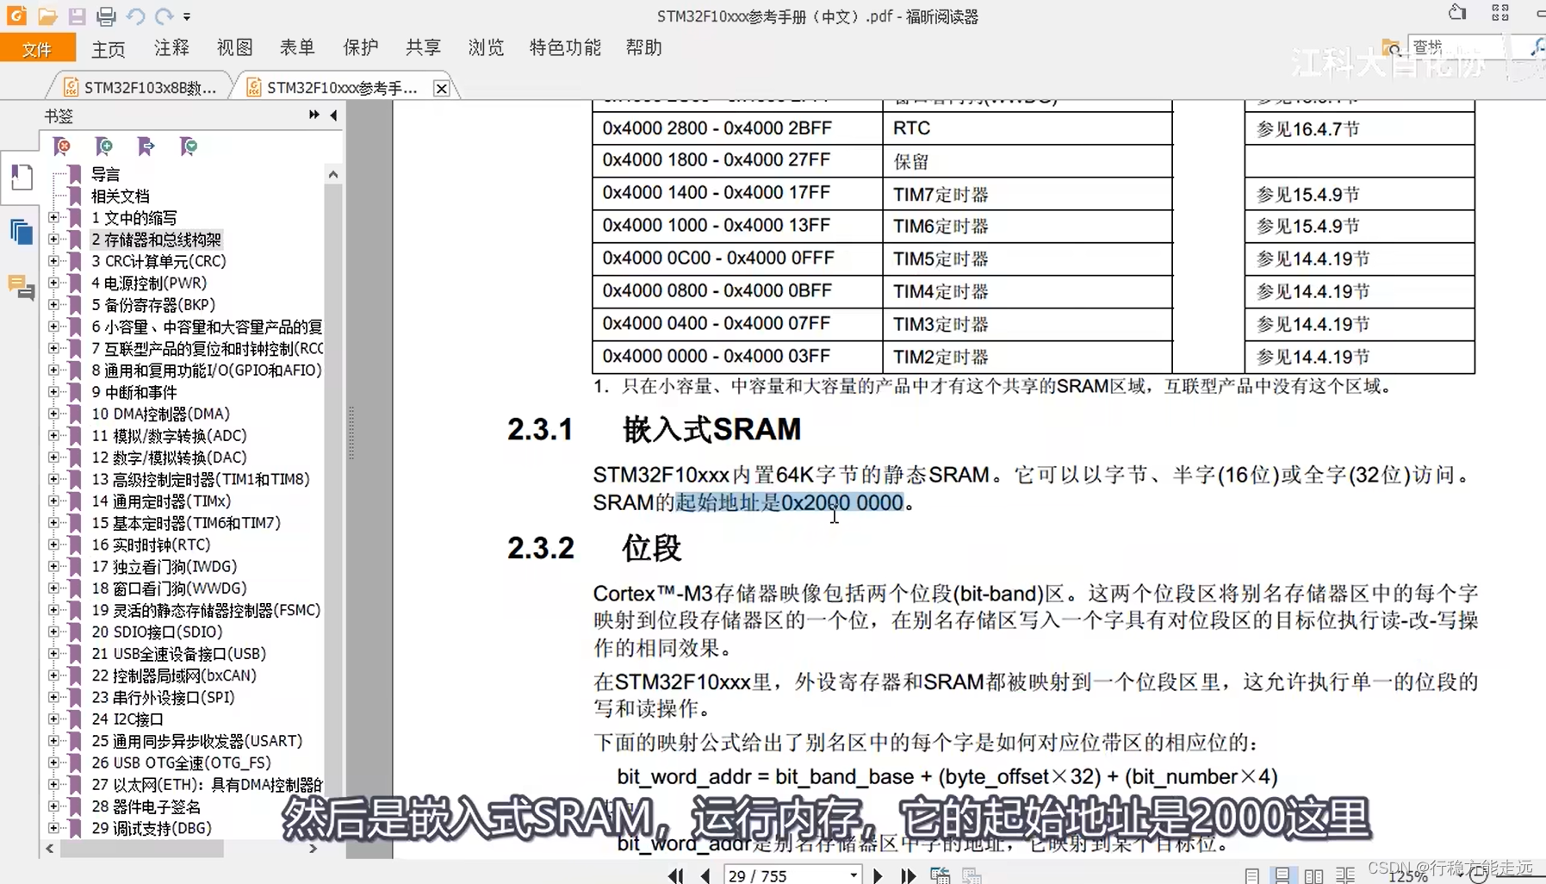Open the 文件 menu
The width and height of the screenshot is (1546, 884).
click(x=37, y=48)
